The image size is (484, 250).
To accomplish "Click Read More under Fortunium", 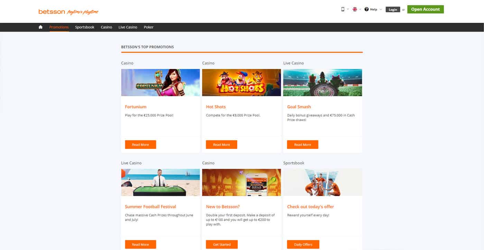I will tap(140, 145).
